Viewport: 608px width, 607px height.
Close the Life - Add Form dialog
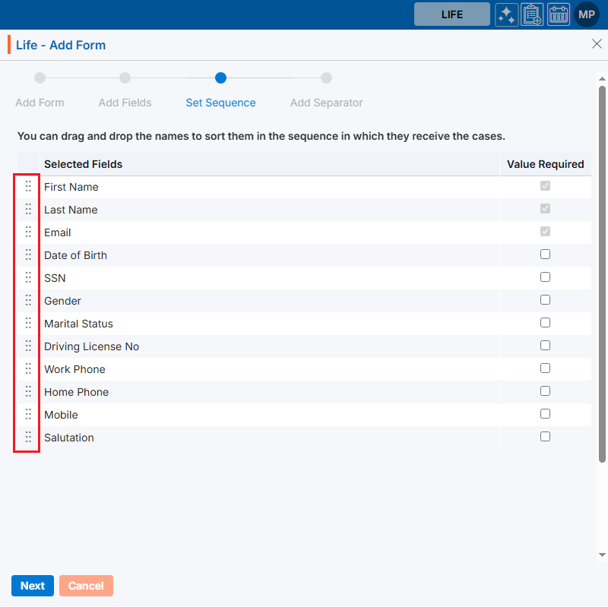597,44
